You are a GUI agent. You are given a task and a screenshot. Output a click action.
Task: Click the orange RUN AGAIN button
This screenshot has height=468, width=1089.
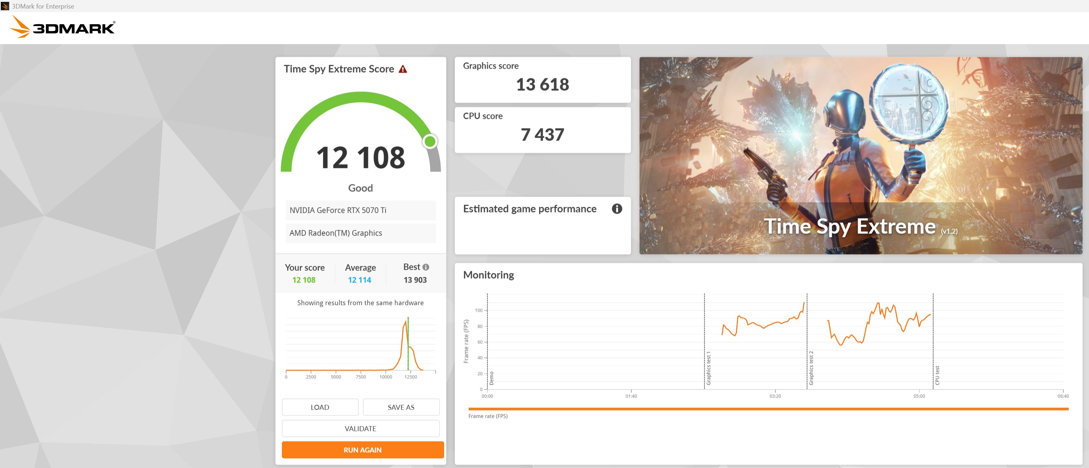[x=363, y=450]
